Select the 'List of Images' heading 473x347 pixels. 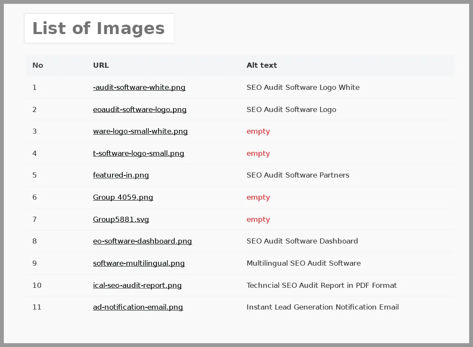pos(98,29)
